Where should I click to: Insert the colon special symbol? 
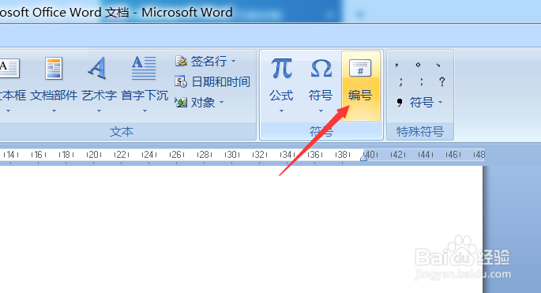422,82
